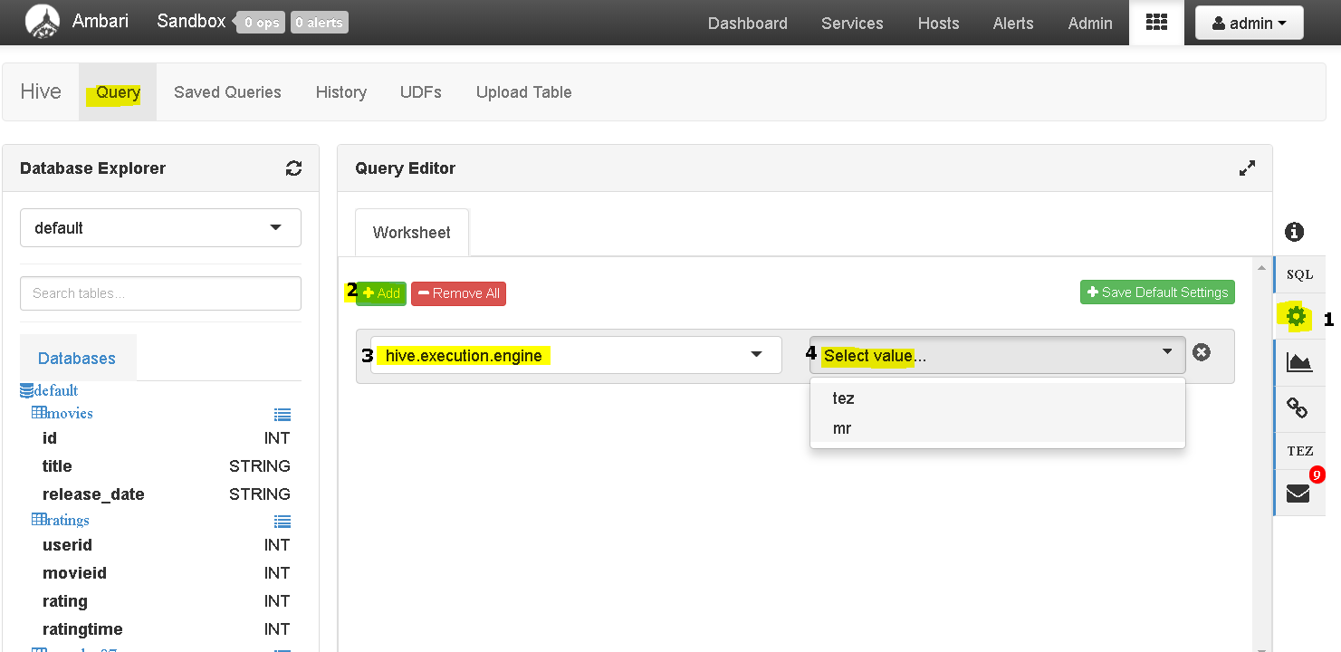Focus the Search tables input field
Image resolution: width=1341 pixels, height=652 pixels.
click(x=160, y=293)
